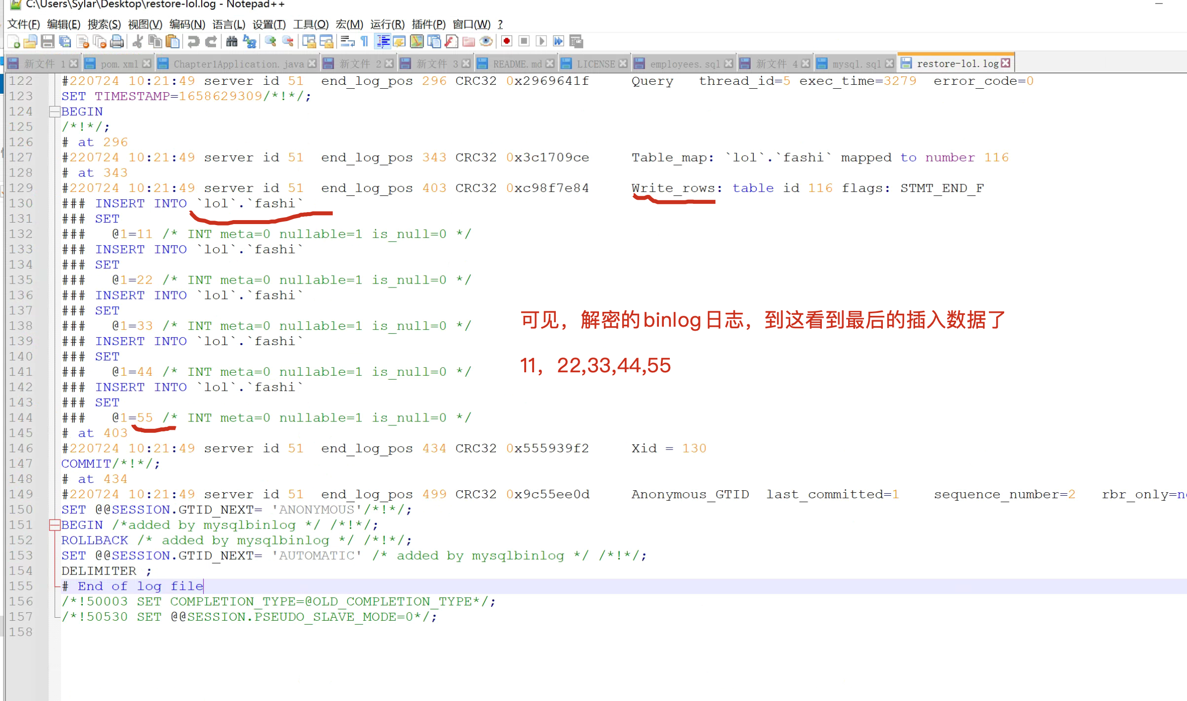This screenshot has width=1187, height=701.
Task: Open a file using the Open folder icon
Action: point(30,42)
